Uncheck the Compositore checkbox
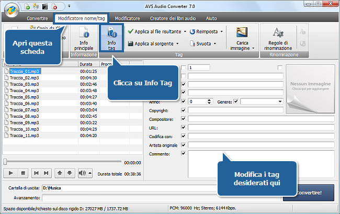The height and width of the screenshot is (214, 340). tap(183, 119)
